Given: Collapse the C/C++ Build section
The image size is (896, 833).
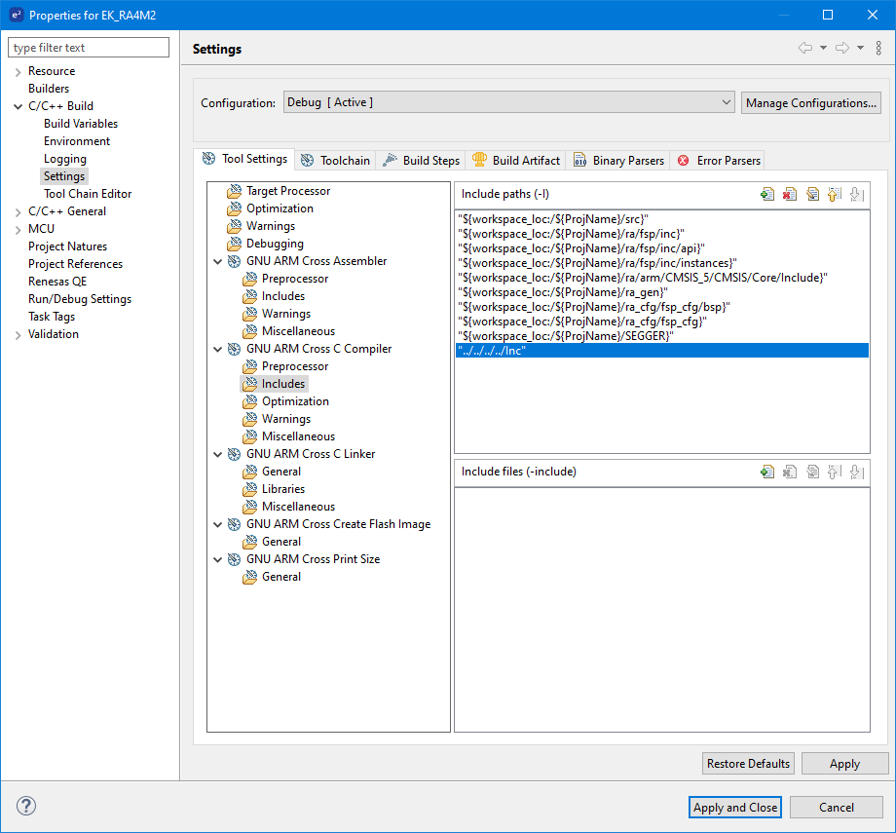Looking at the screenshot, I should (x=18, y=106).
